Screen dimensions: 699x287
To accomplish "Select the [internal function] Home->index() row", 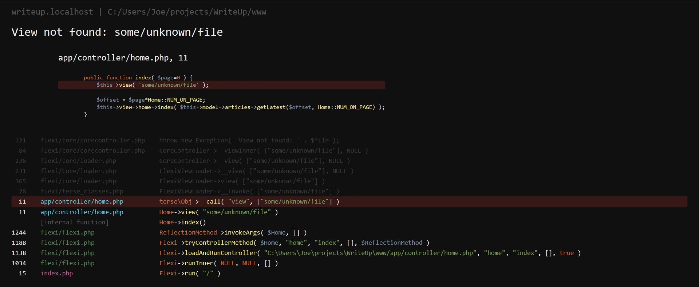I will (349, 222).
